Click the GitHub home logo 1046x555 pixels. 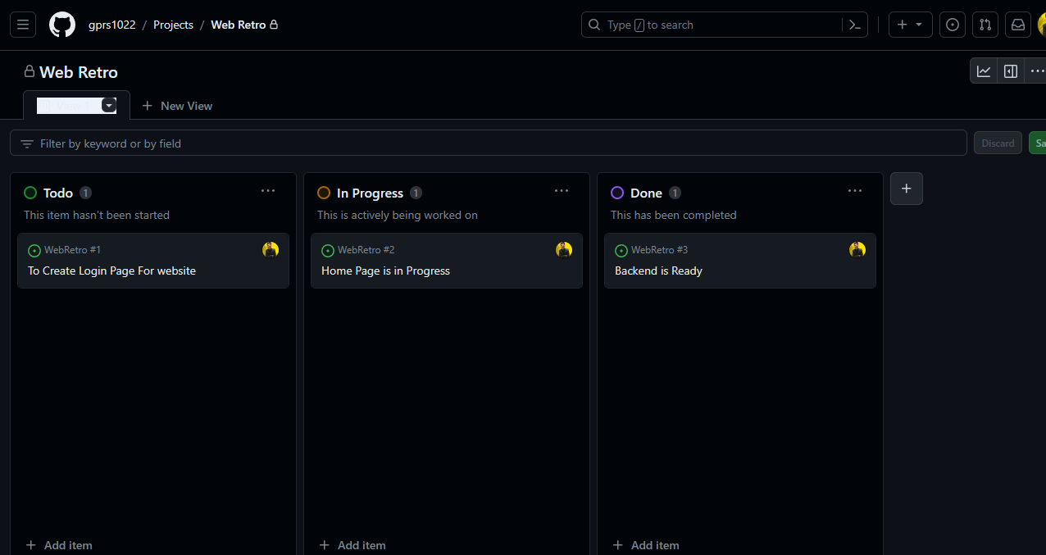click(62, 25)
